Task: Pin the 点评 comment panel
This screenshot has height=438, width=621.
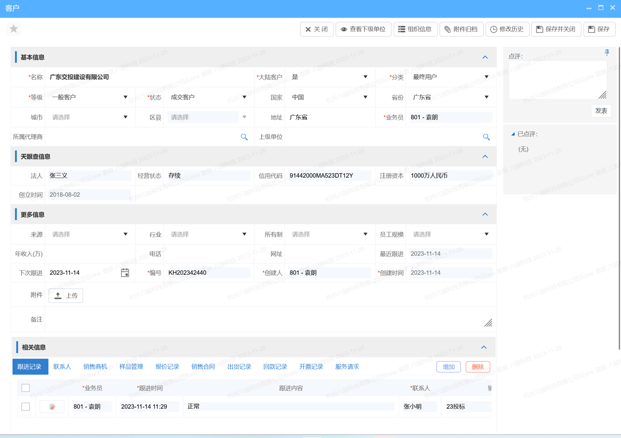Action: click(607, 52)
